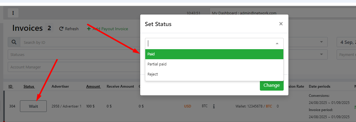This screenshot has width=356, height=122.
Task: Select the Paid status option
Action: tap(214, 54)
